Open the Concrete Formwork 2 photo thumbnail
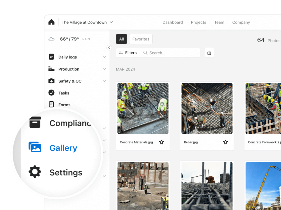281x210 pixels. (x=263, y=108)
